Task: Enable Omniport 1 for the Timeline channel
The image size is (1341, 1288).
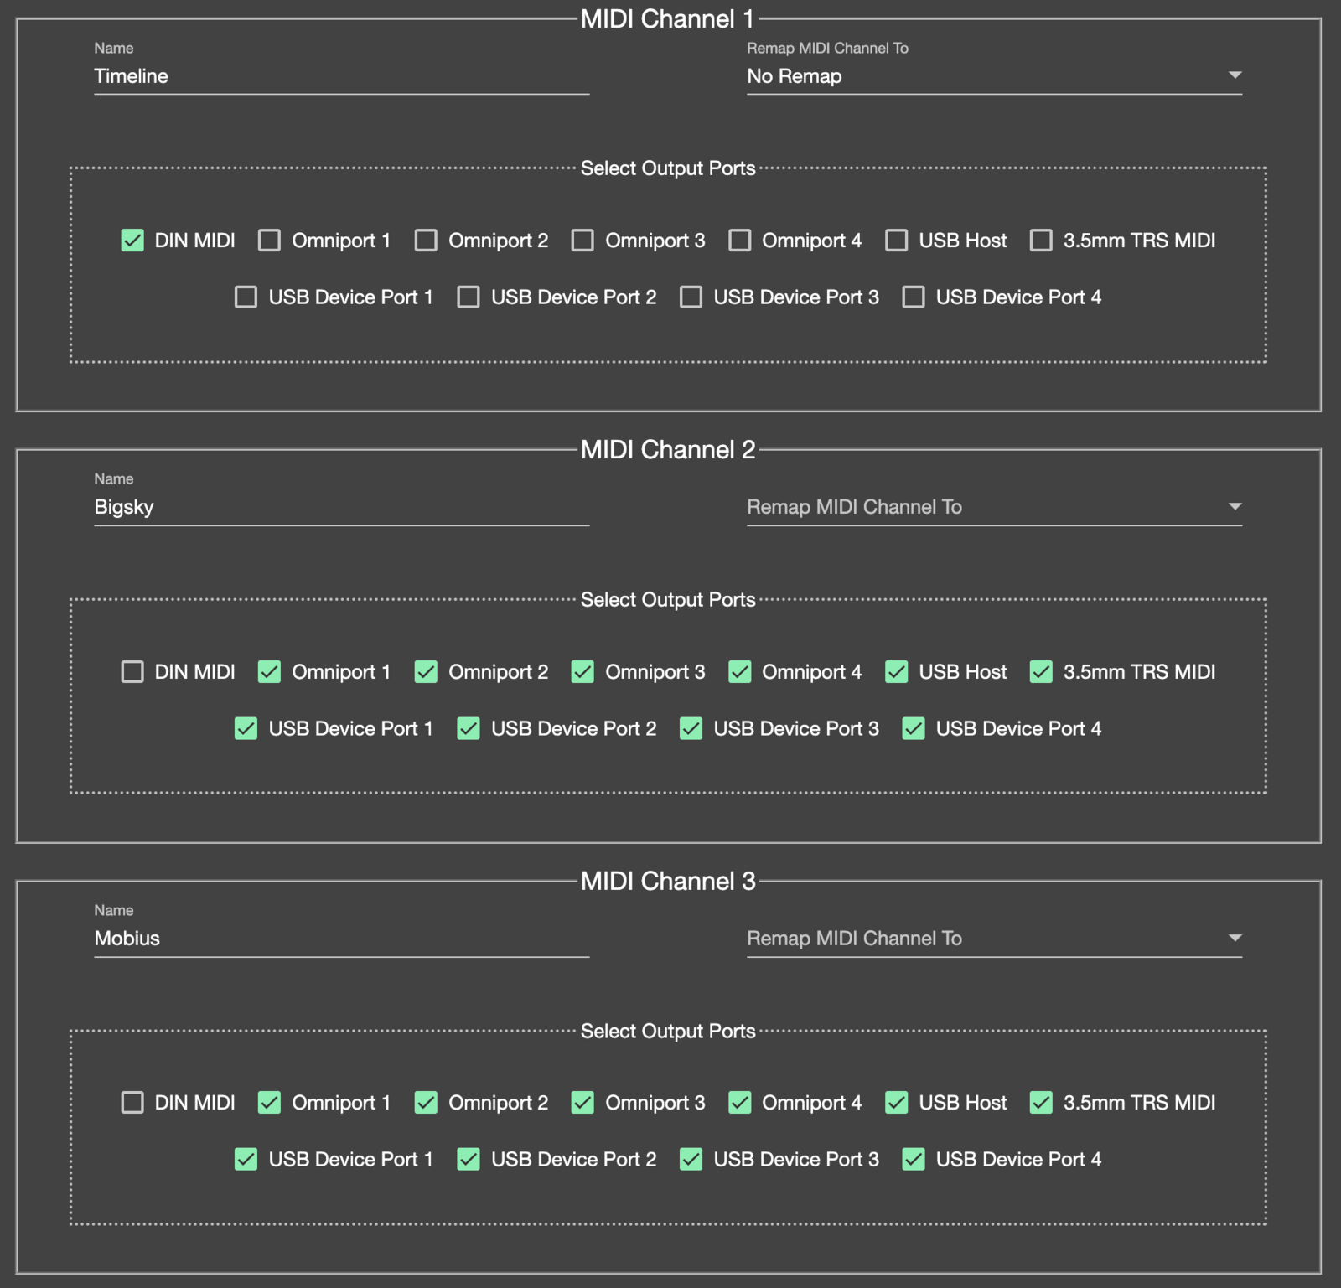Action: 269,241
